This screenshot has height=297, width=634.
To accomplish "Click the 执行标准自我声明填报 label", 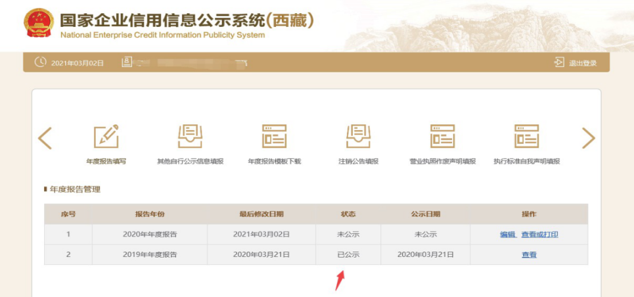I will click(527, 162).
